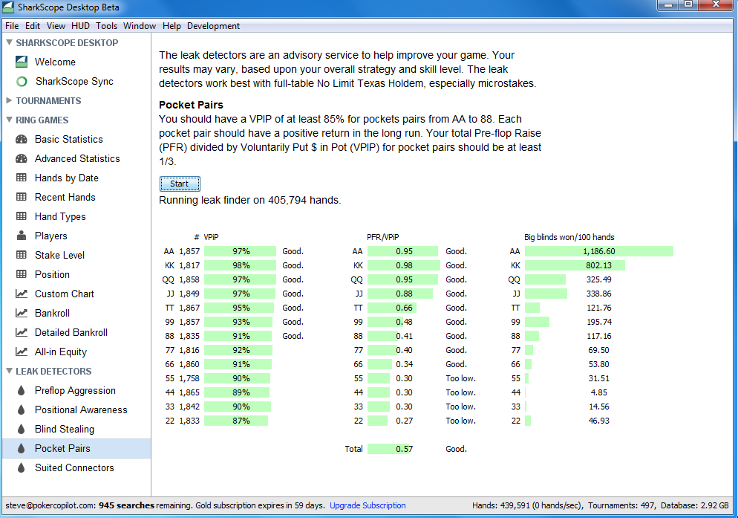Click the All-in Equity chart icon
This screenshot has height=518, width=738.
click(x=22, y=352)
